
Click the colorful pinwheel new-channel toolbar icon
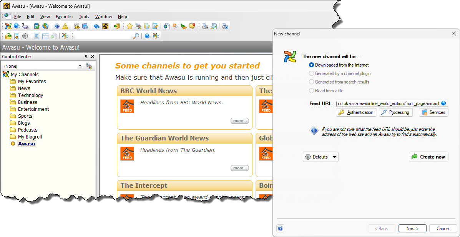8,26
